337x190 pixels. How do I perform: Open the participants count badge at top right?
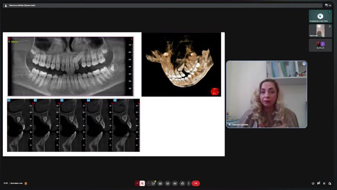point(328,5)
